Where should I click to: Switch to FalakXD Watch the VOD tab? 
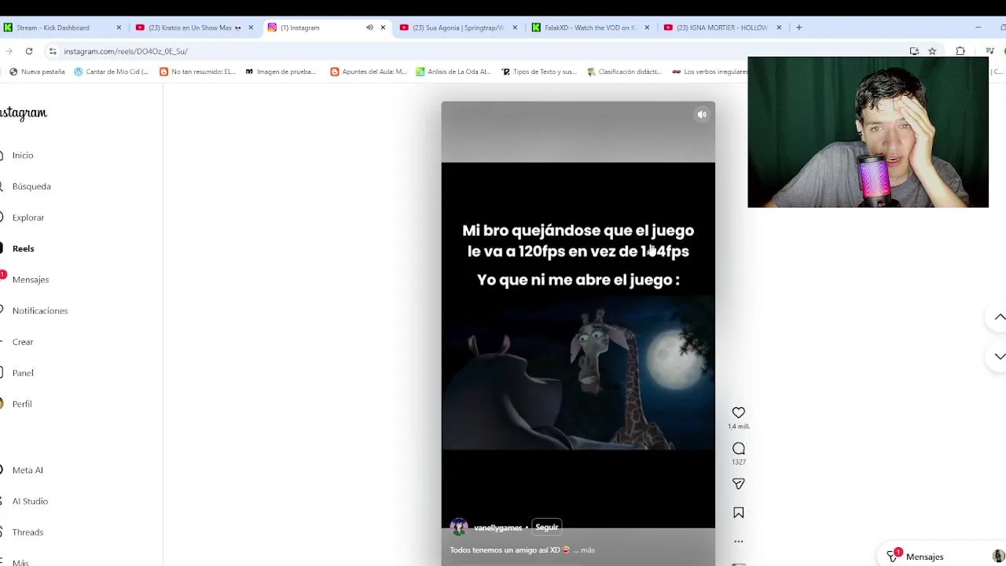pyautogui.click(x=591, y=28)
